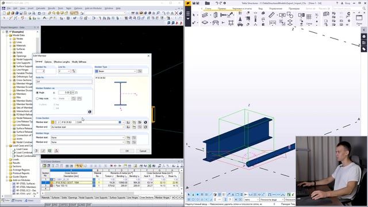The height and width of the screenshot is (207, 368).
Task: Click Tekla redo arrow
Action: tap(221, 3)
